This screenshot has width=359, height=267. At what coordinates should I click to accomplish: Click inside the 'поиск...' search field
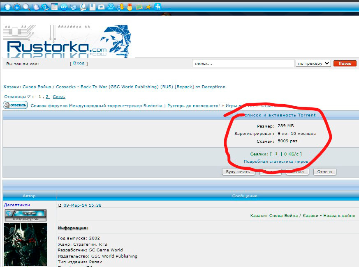click(x=243, y=64)
